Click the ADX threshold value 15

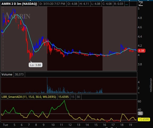[73, 97]
